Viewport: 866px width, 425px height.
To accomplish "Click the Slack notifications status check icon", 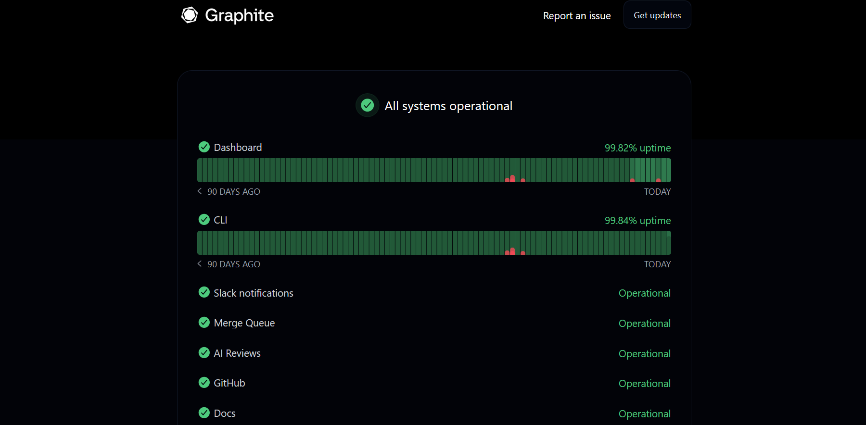I will (204, 292).
